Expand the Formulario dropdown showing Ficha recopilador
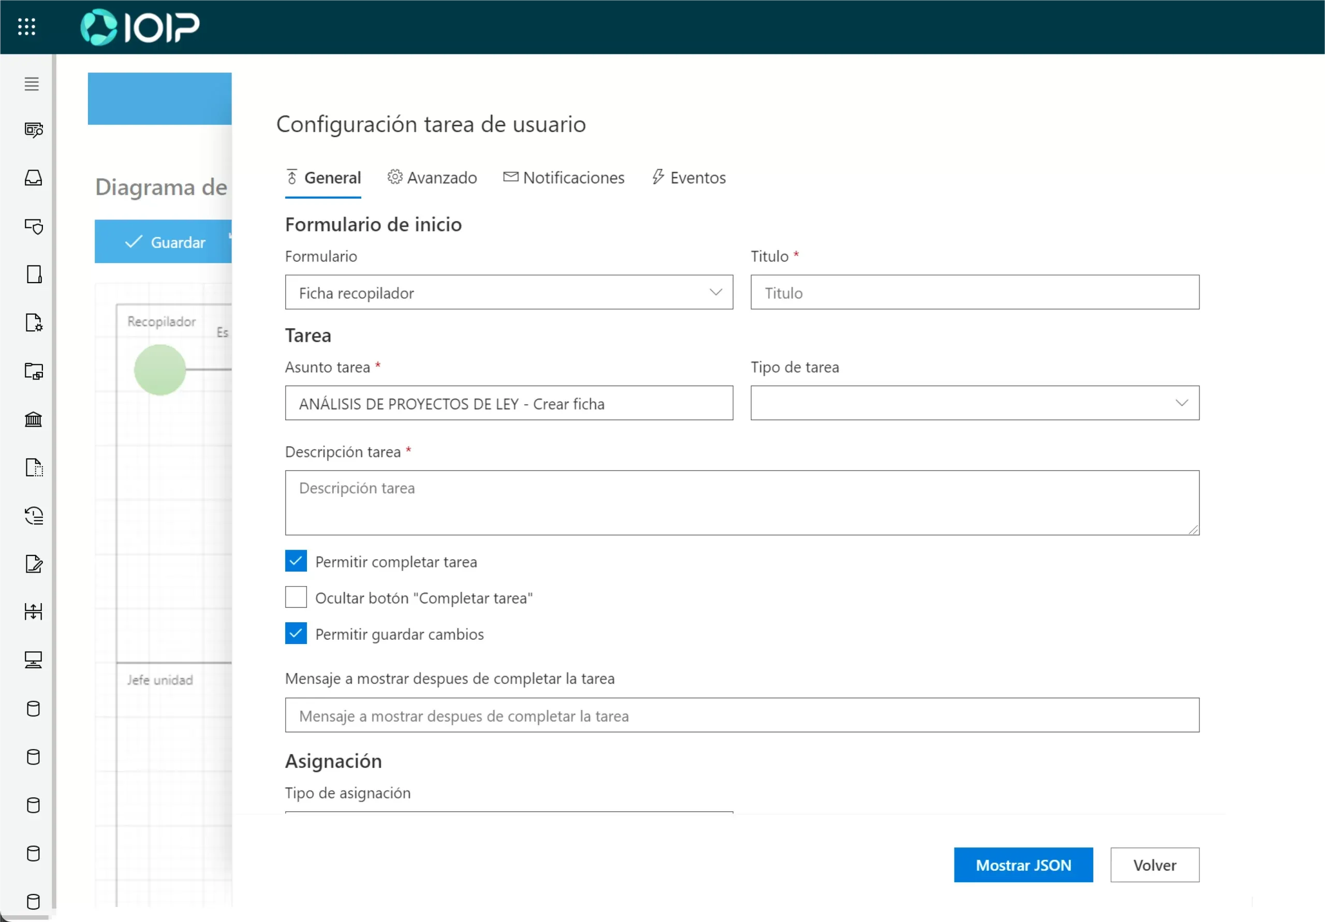Image resolution: width=1325 pixels, height=922 pixels. point(508,292)
